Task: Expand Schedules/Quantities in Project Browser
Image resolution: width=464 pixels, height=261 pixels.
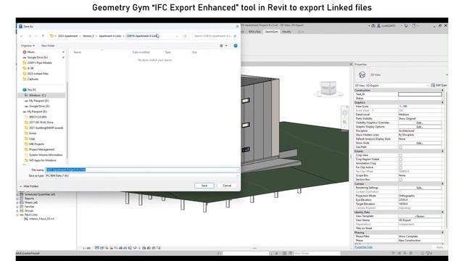Action: (x=17, y=194)
